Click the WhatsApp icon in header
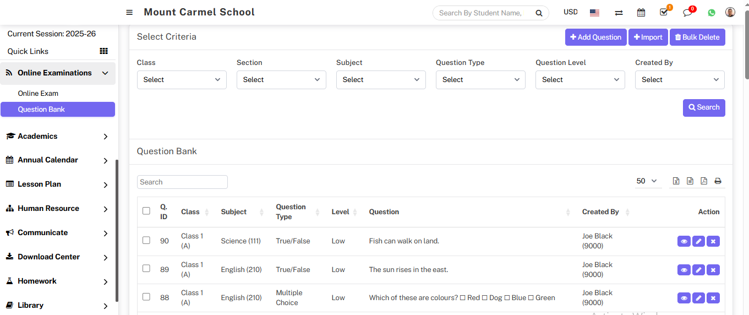Viewport: 749px width, 315px height. (x=712, y=13)
